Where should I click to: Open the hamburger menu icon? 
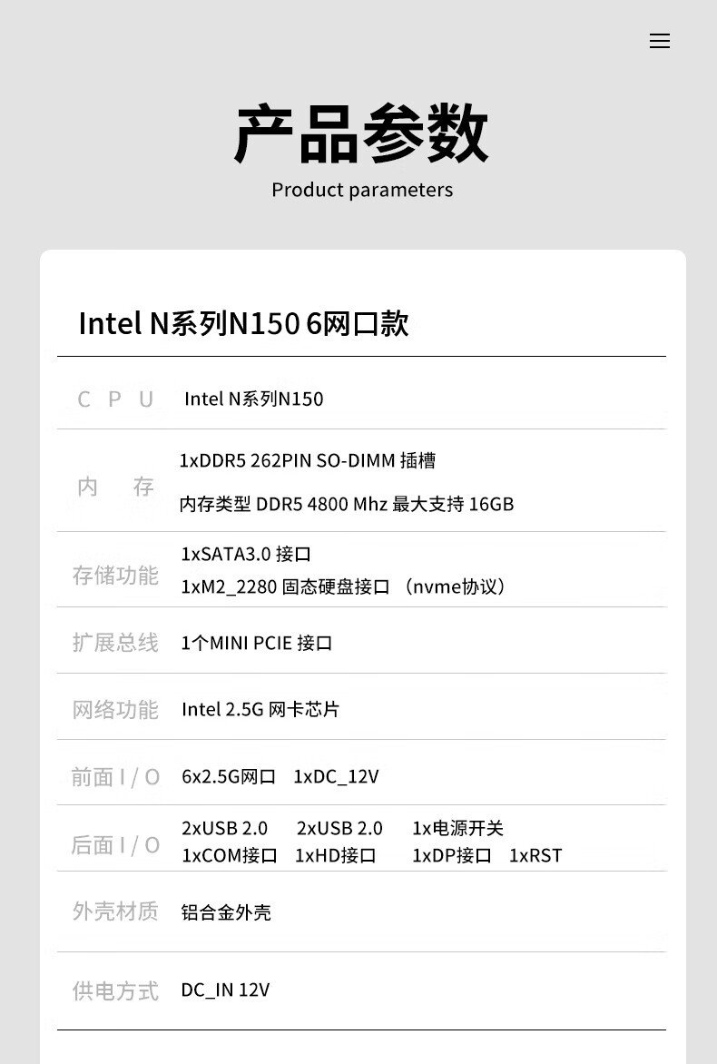(x=660, y=41)
